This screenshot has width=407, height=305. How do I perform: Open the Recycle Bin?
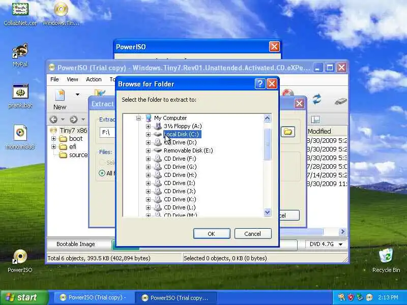pyautogui.click(x=386, y=261)
